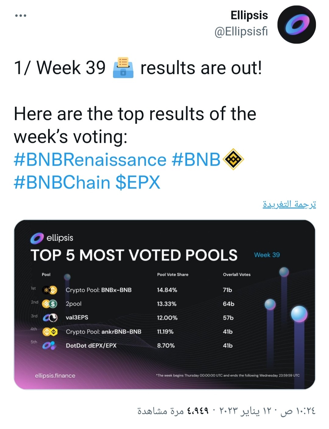This screenshot has width=329, height=429.
Task: Open the $EPX cashtag
Action: (x=138, y=183)
